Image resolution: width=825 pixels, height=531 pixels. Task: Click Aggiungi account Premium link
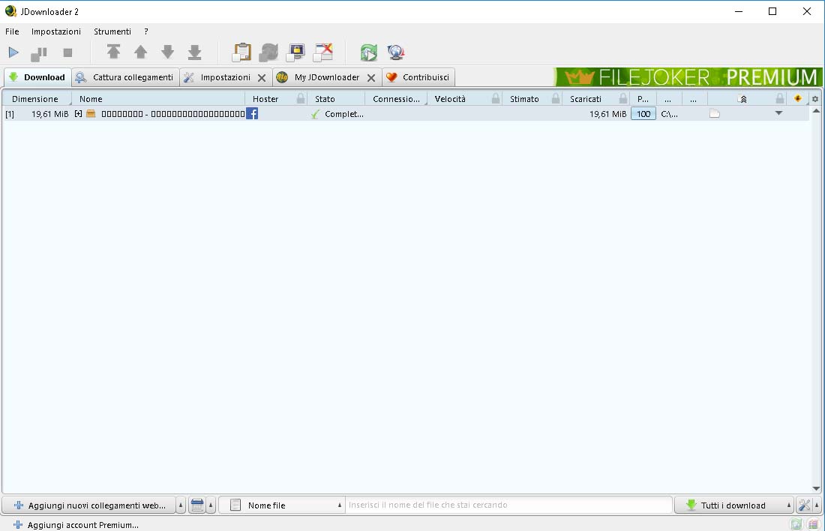click(76, 525)
